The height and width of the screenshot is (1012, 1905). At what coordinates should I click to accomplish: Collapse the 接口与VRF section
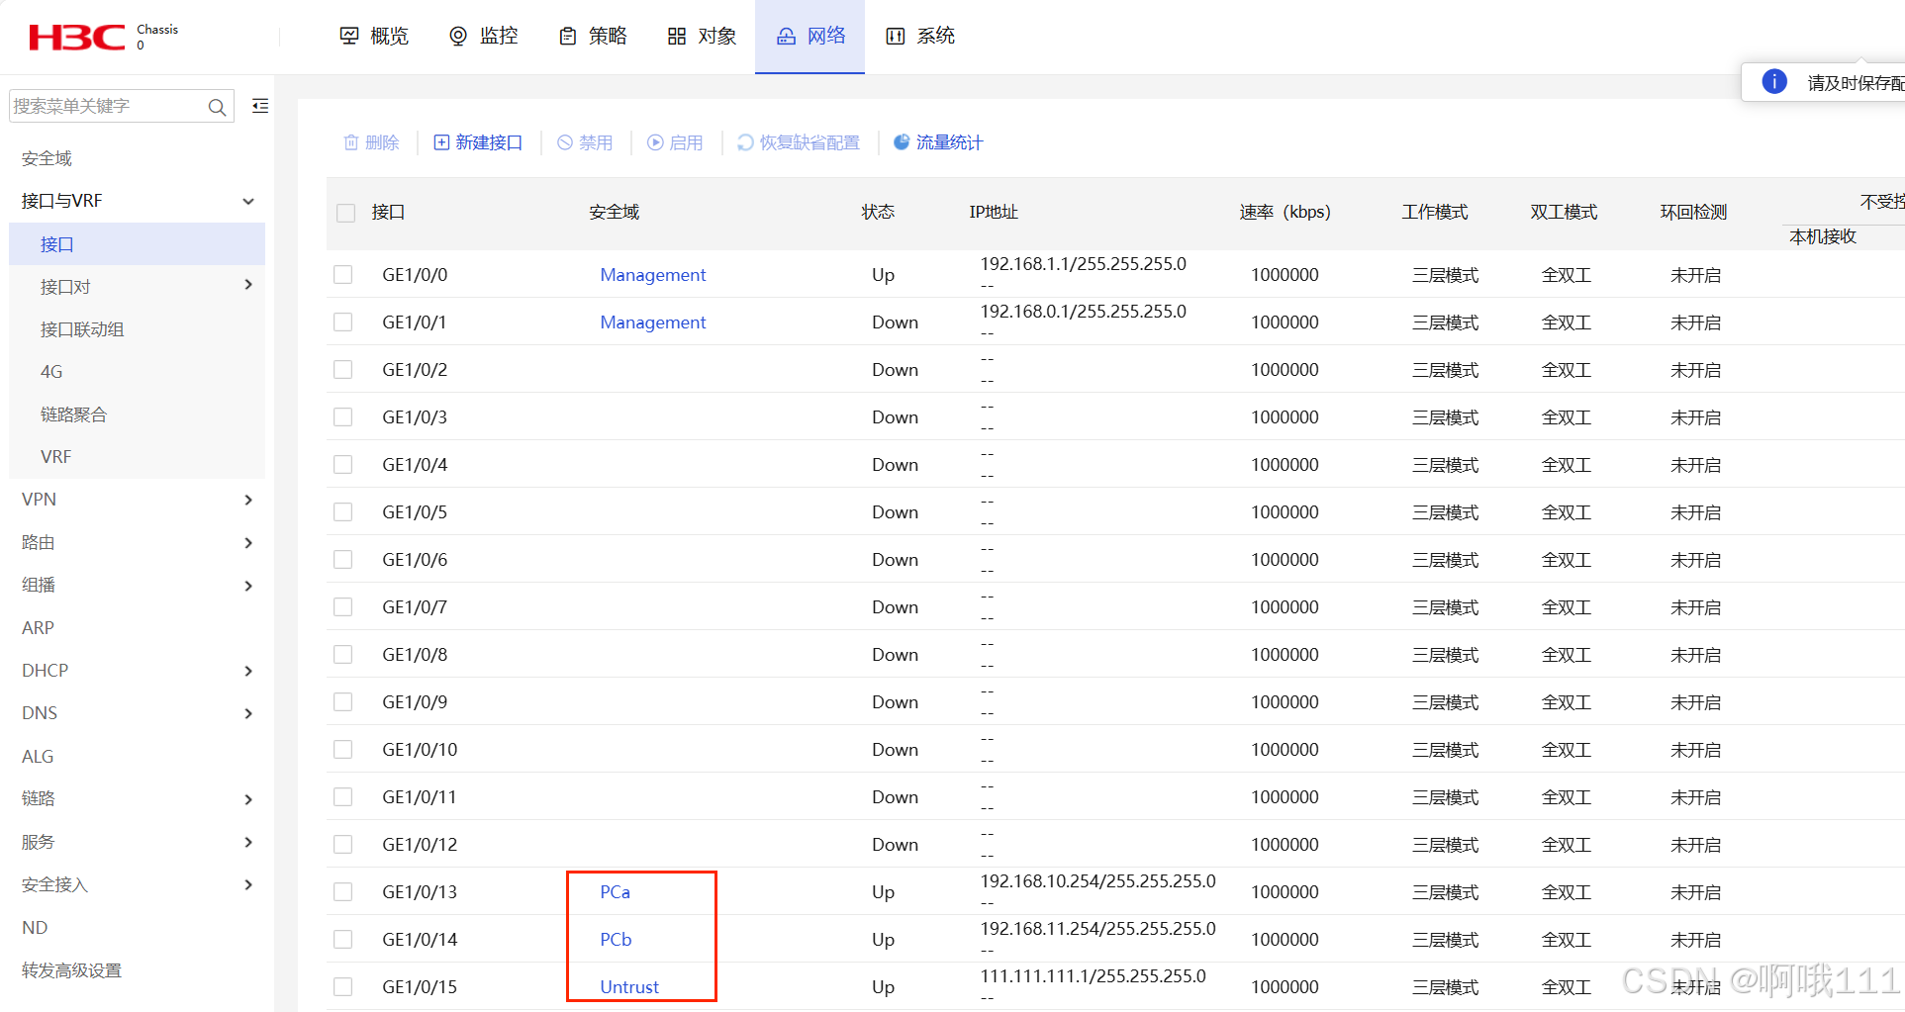pyautogui.click(x=248, y=201)
